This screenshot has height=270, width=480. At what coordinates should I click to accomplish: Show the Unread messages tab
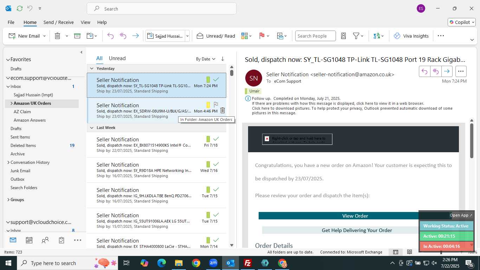click(x=117, y=58)
